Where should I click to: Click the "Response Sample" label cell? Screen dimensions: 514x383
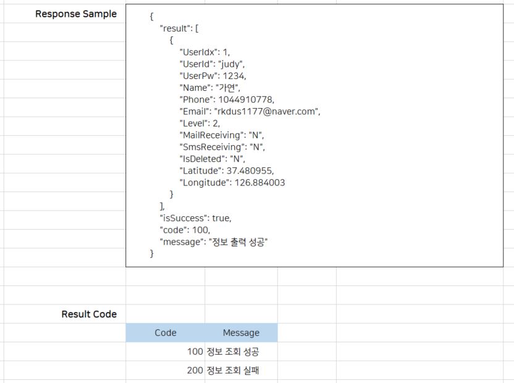tap(77, 14)
